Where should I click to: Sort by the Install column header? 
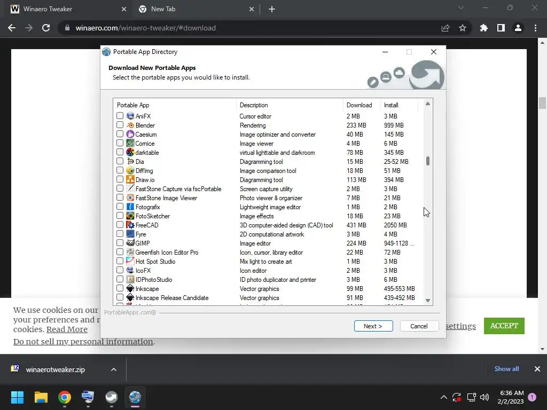tap(400, 105)
